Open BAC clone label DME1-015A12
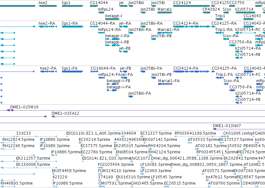265x188 pixels. (65, 113)
